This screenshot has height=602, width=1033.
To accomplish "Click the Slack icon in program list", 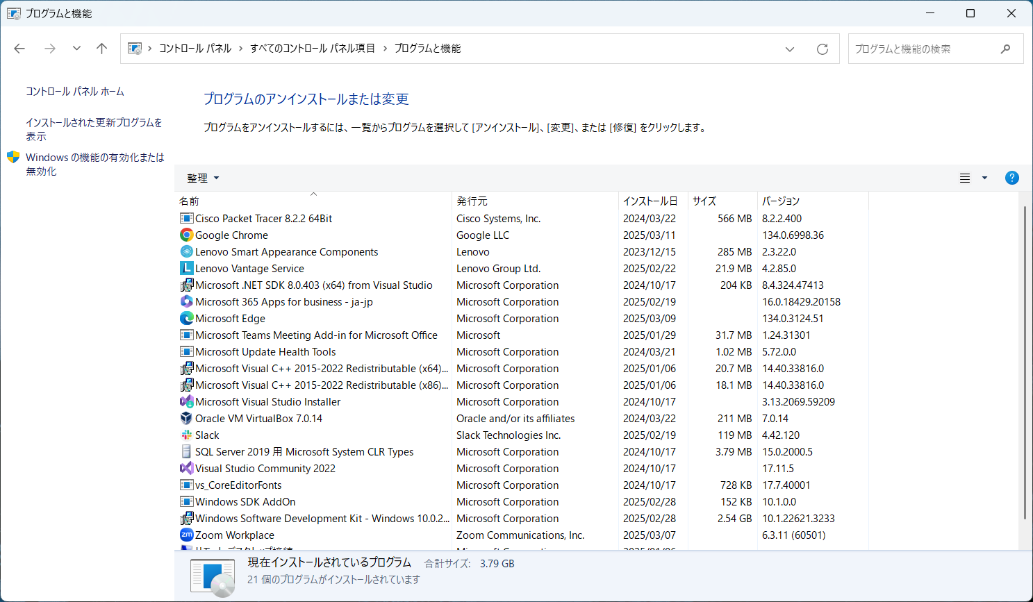I will point(186,435).
